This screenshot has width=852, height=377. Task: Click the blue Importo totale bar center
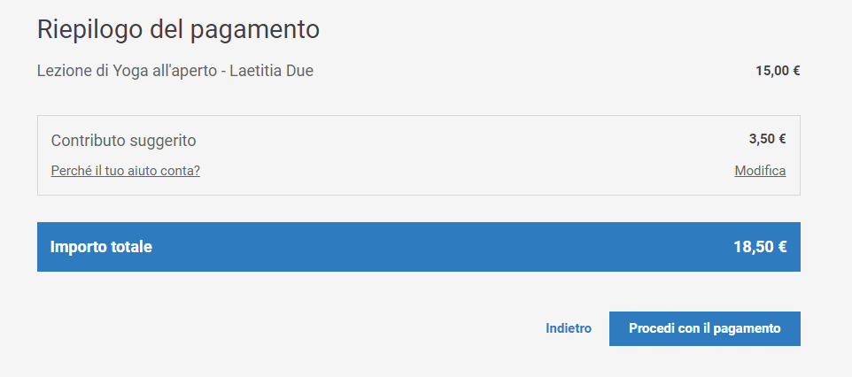[418, 247]
